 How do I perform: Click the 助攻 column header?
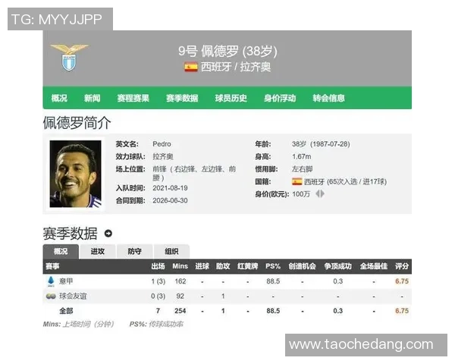pyautogui.click(x=223, y=266)
